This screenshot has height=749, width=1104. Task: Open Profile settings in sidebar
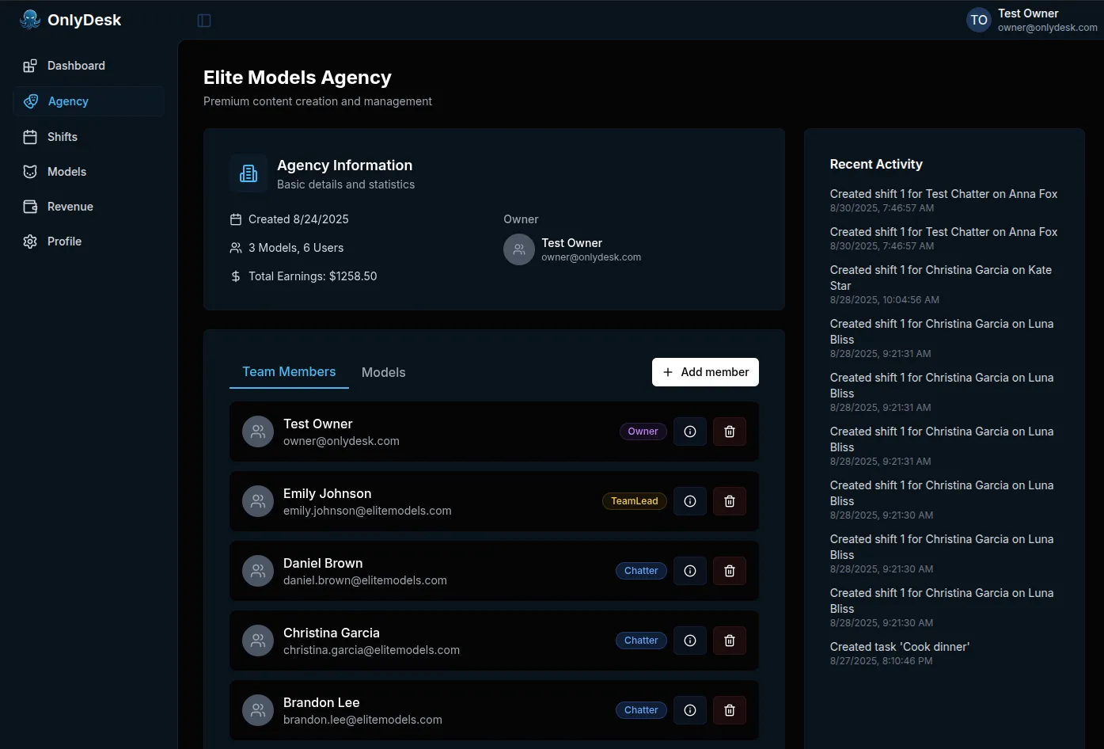point(64,241)
